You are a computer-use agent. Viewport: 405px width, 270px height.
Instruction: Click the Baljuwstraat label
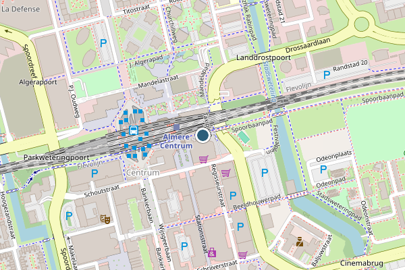click(x=321, y=250)
